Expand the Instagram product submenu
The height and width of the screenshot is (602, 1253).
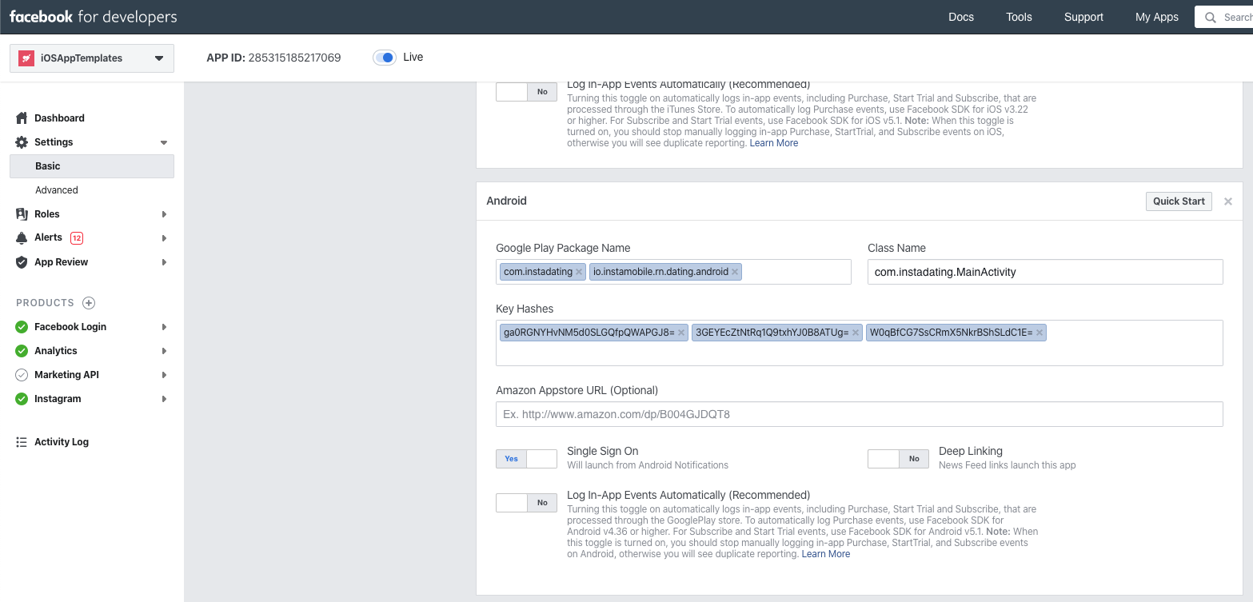pyautogui.click(x=164, y=399)
